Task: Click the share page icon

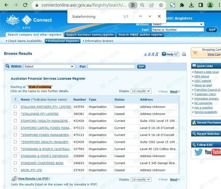Action: coord(151,5)
